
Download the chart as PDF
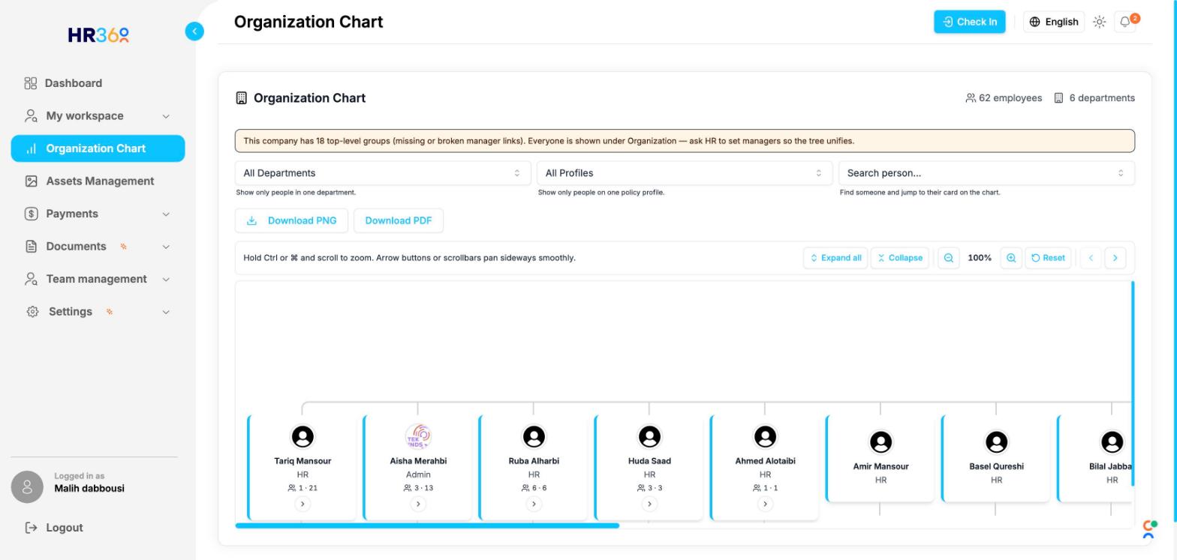(399, 220)
